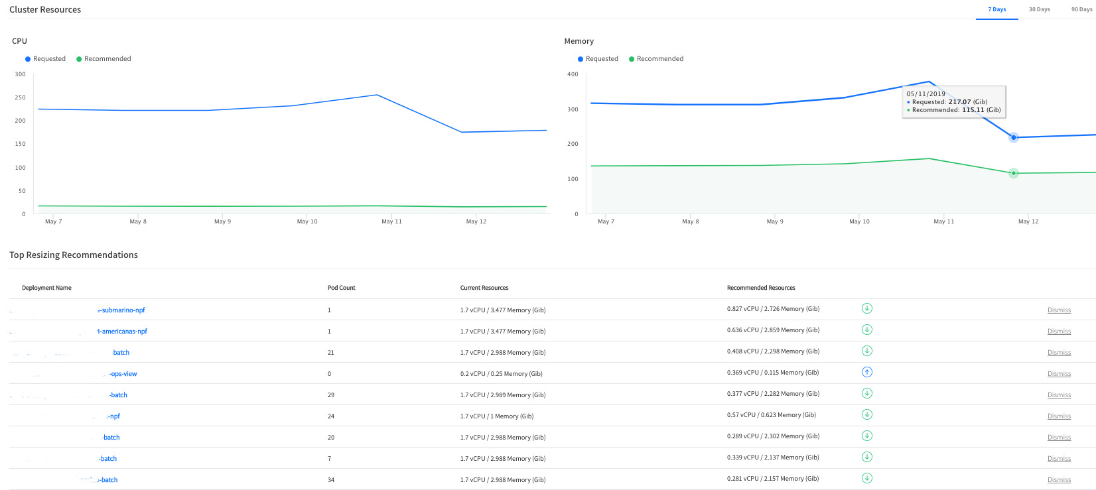Dismiss the americanas-npf recommendation
Viewport: 1096px width, 490px height.
pos(1059,332)
